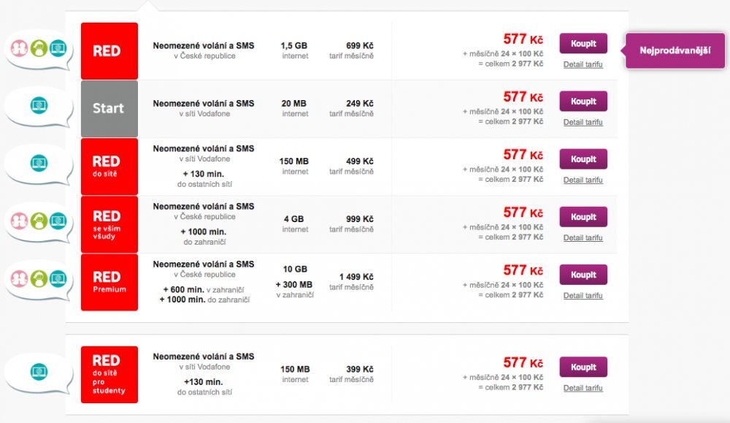Viewport: 730px width, 423px height.
Task: Click the pink people icon beside RED tariff
Action: [19, 49]
